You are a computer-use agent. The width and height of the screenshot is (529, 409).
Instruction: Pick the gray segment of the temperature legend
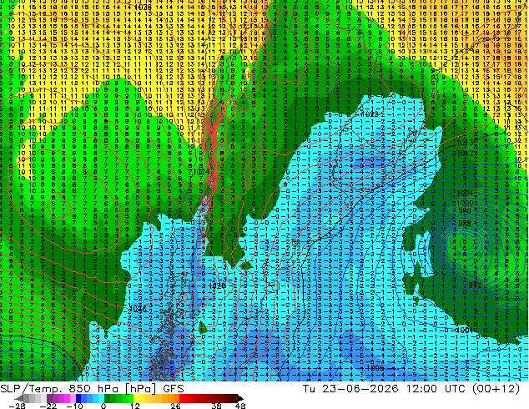pyautogui.click(x=27, y=398)
